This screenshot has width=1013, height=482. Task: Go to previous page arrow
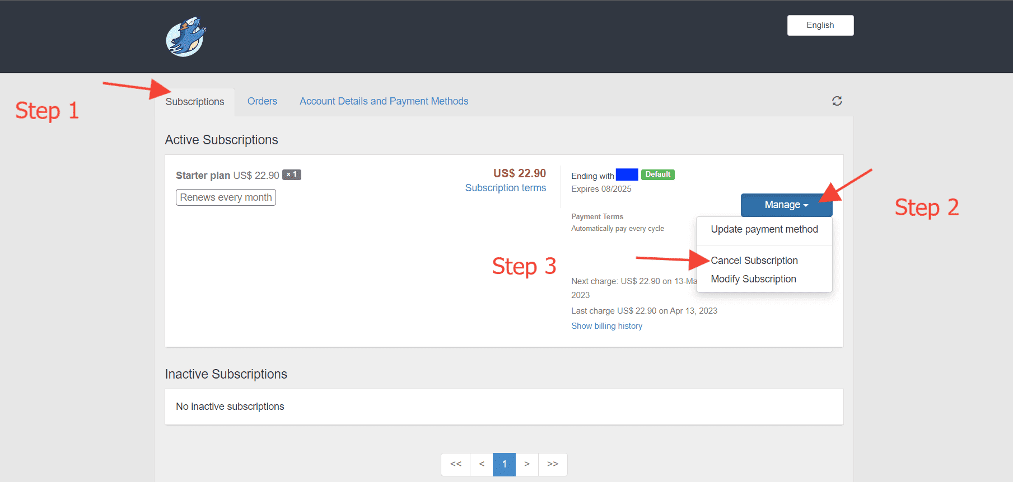coord(482,464)
